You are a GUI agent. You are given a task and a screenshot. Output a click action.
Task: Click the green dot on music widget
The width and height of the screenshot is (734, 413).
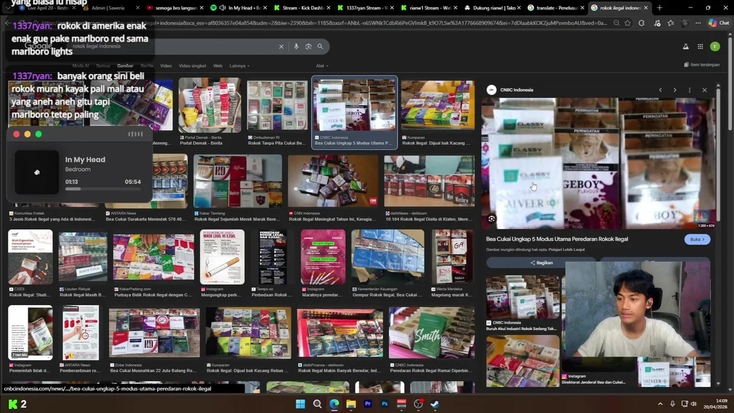click(x=38, y=134)
